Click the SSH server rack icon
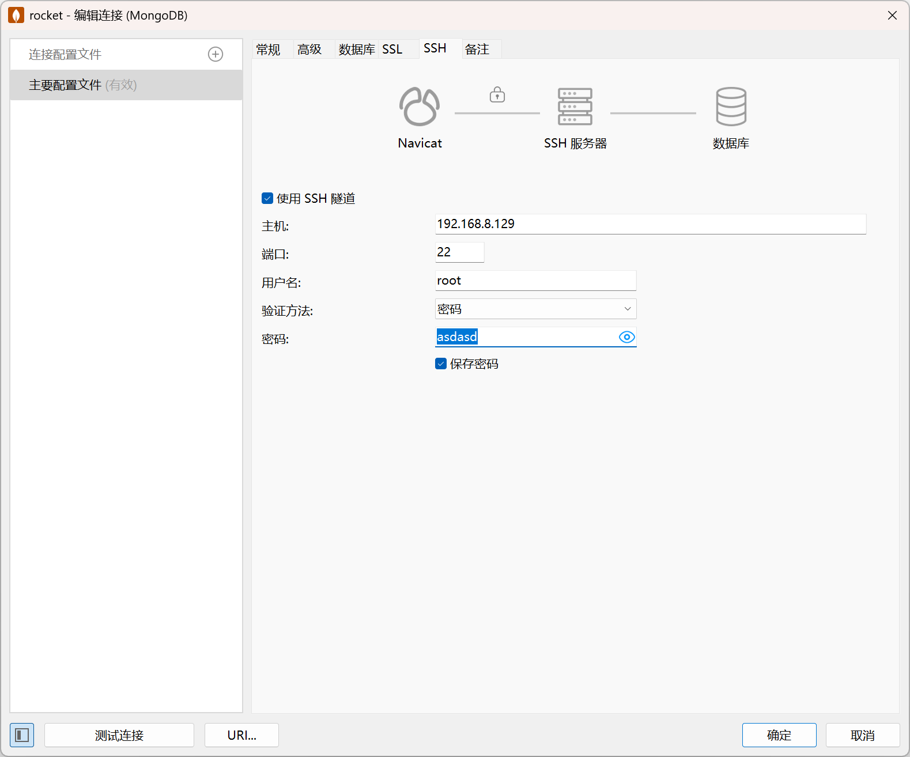Screen dimensions: 910x757 tap(575, 107)
